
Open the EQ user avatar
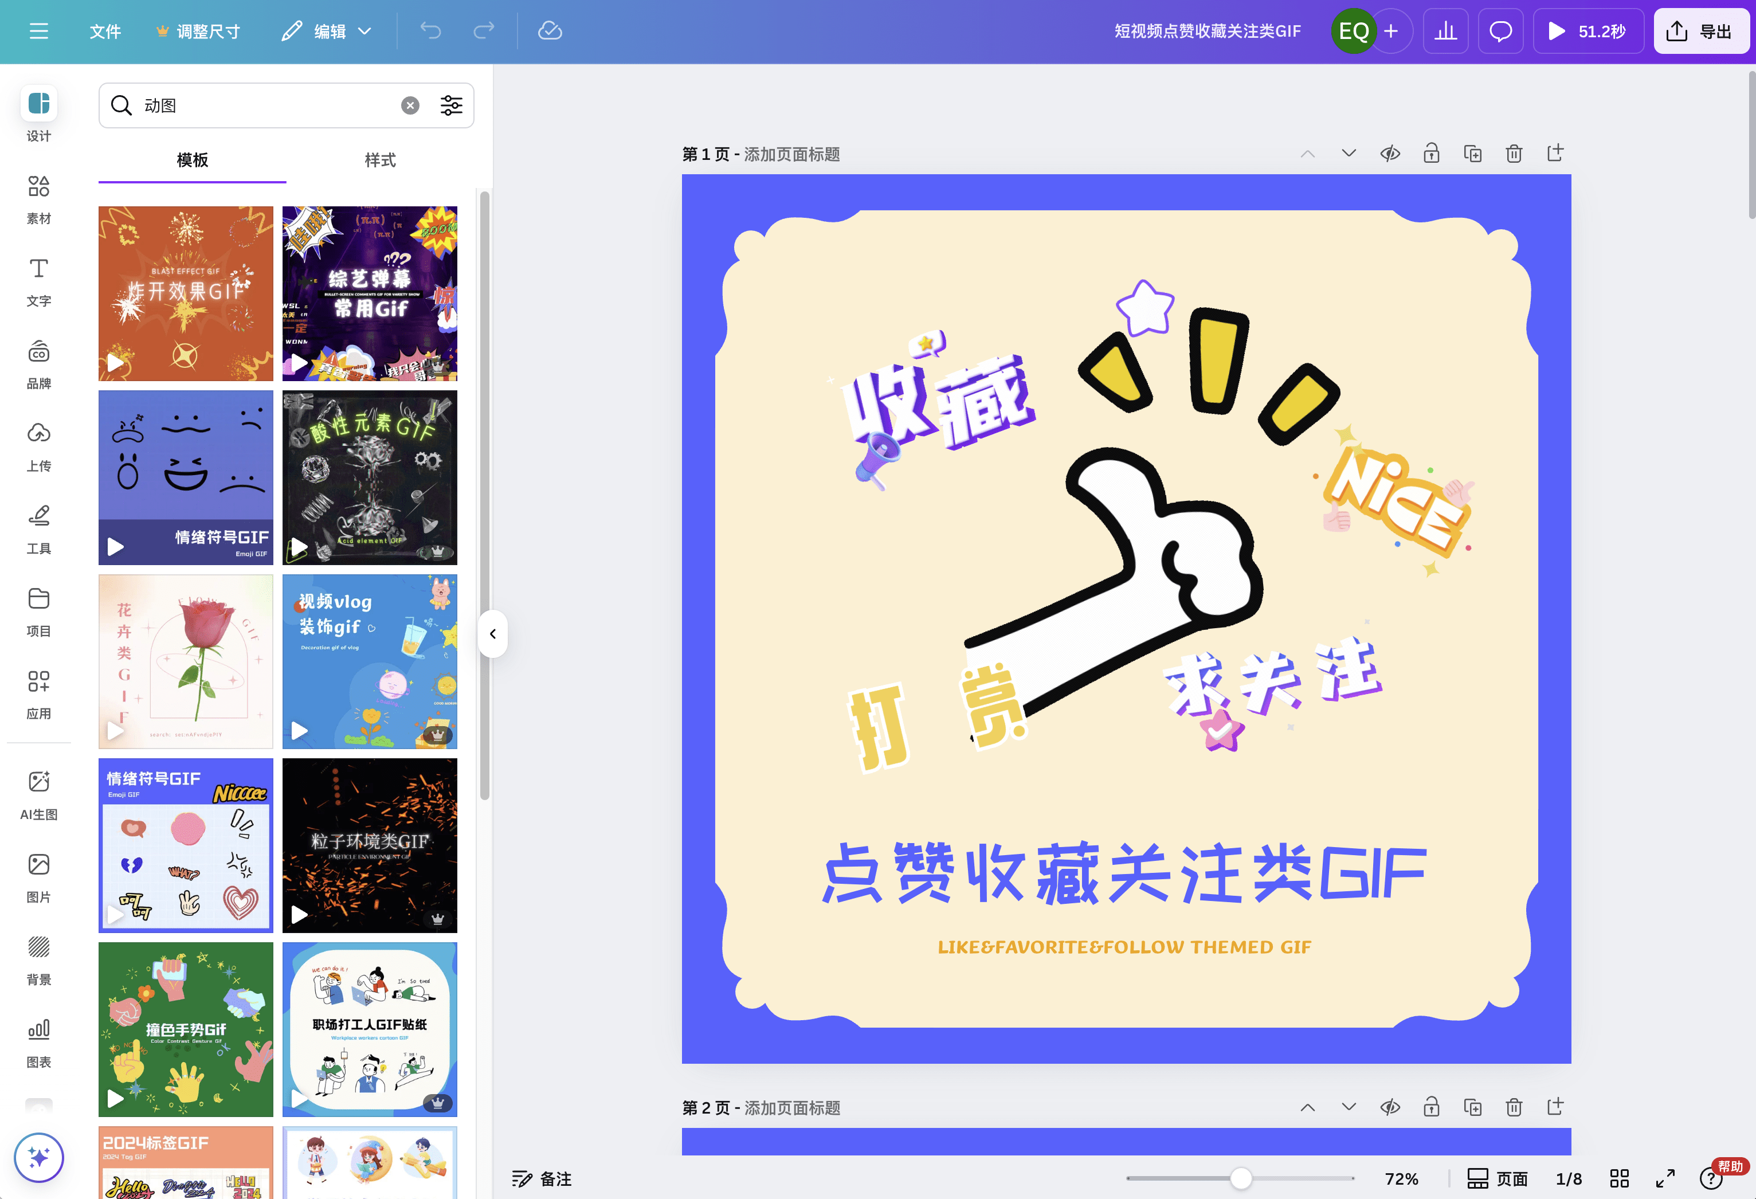point(1353,31)
